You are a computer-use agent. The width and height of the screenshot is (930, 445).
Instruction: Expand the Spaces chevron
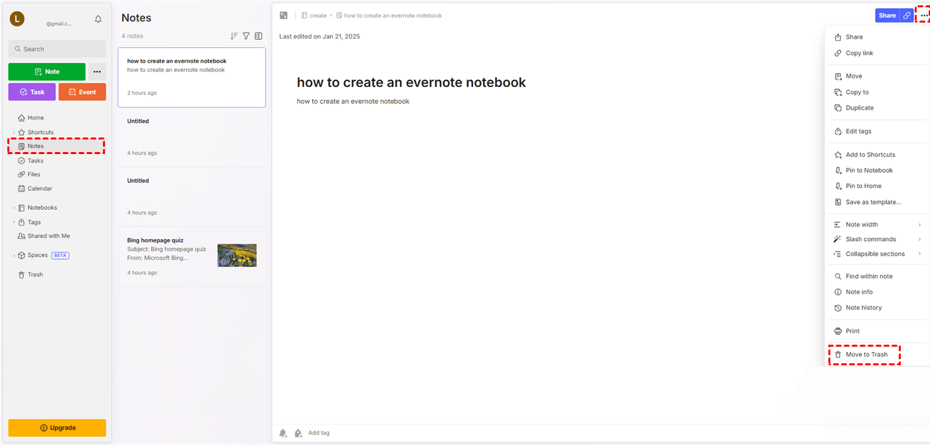click(13, 256)
